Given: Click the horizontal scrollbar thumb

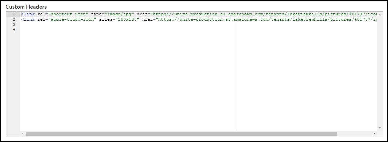Looking at the screenshot, I should coord(181,134).
